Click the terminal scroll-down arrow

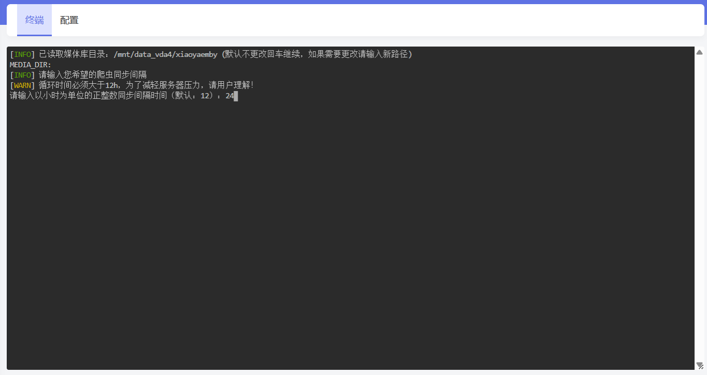click(x=699, y=365)
